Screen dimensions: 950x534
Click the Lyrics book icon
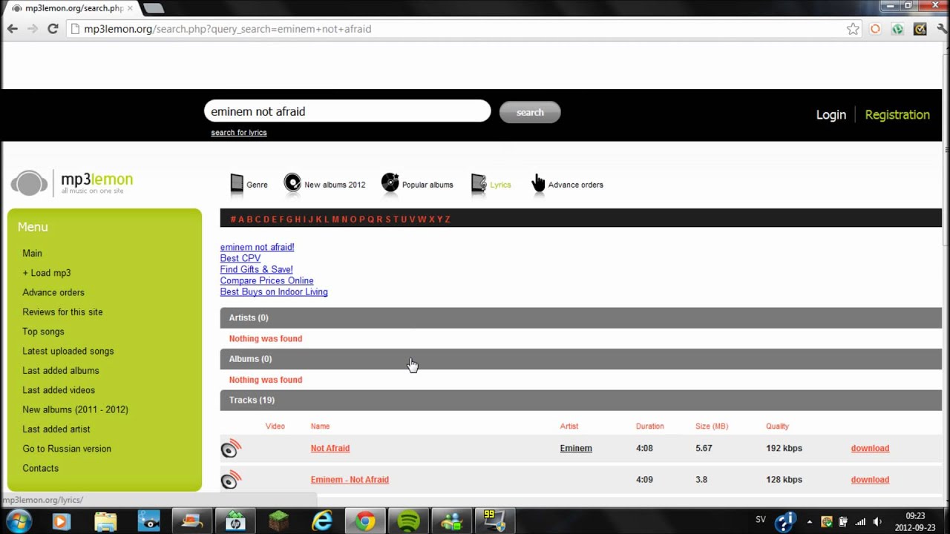click(479, 184)
